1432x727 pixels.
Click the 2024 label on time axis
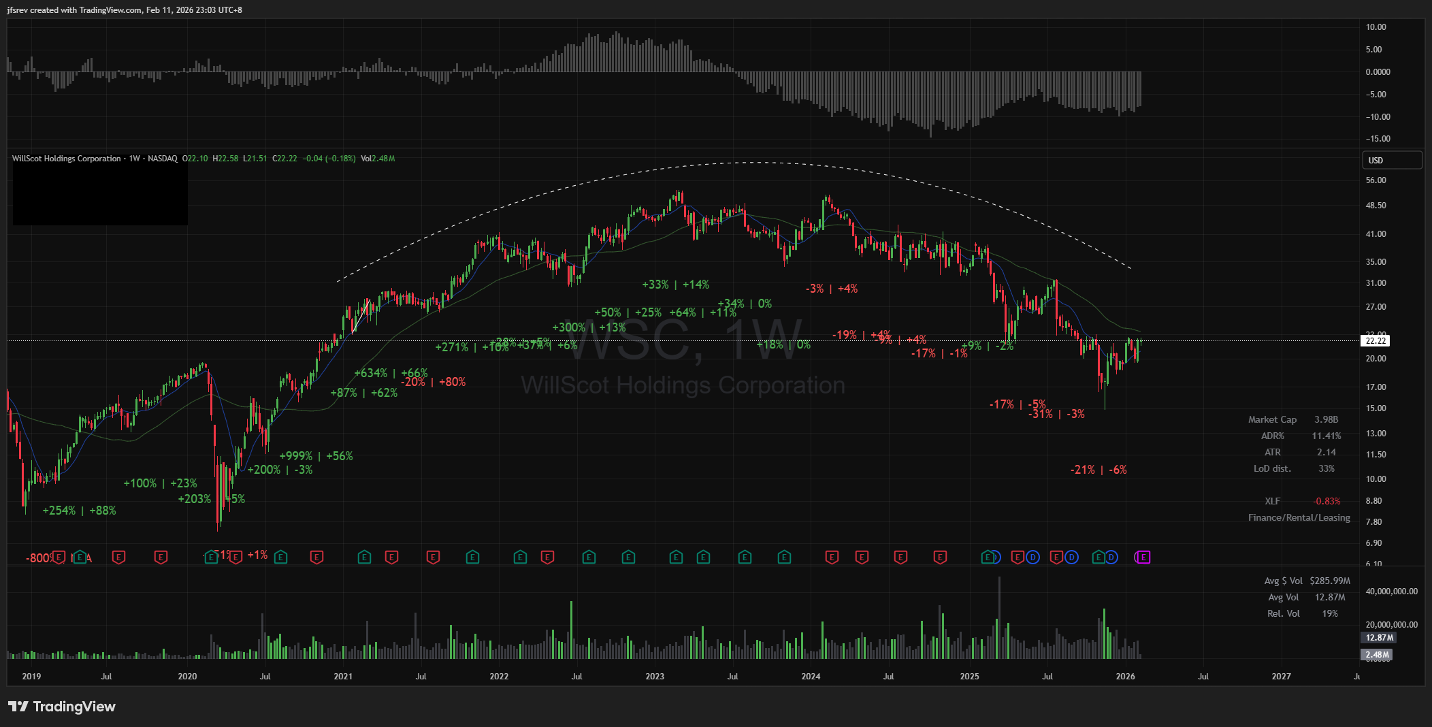tap(811, 677)
